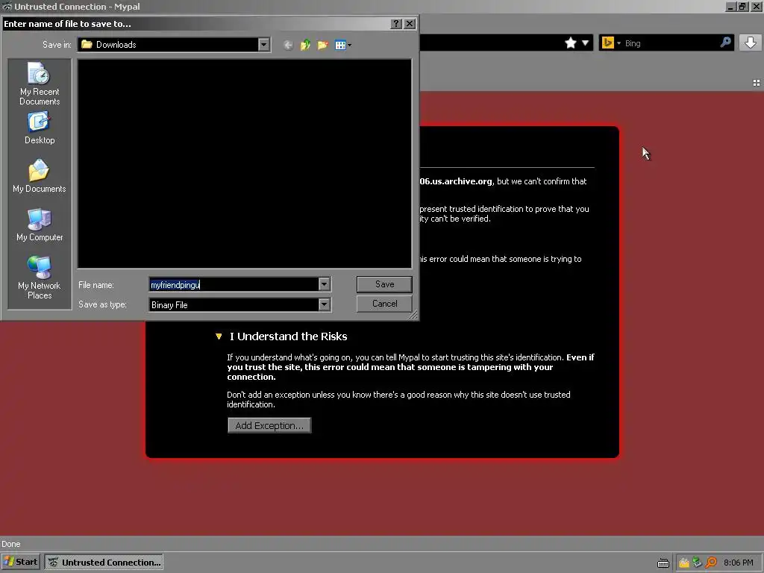
Task: Cancel the save dialog
Action: tap(384, 304)
